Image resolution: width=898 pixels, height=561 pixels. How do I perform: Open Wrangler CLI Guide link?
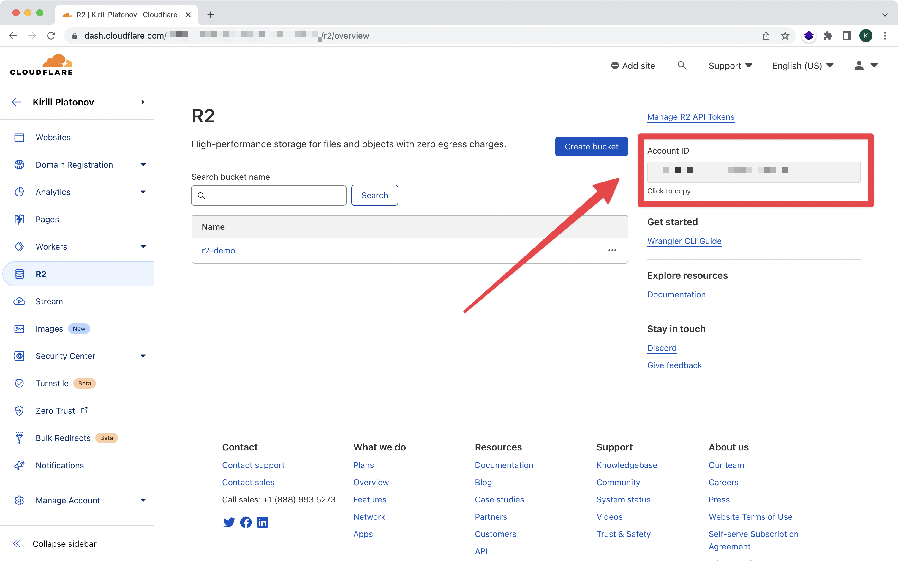[684, 241]
